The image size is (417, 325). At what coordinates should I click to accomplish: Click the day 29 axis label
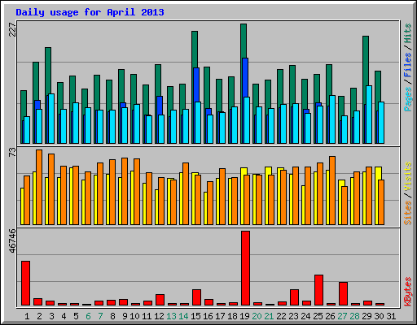367,316
